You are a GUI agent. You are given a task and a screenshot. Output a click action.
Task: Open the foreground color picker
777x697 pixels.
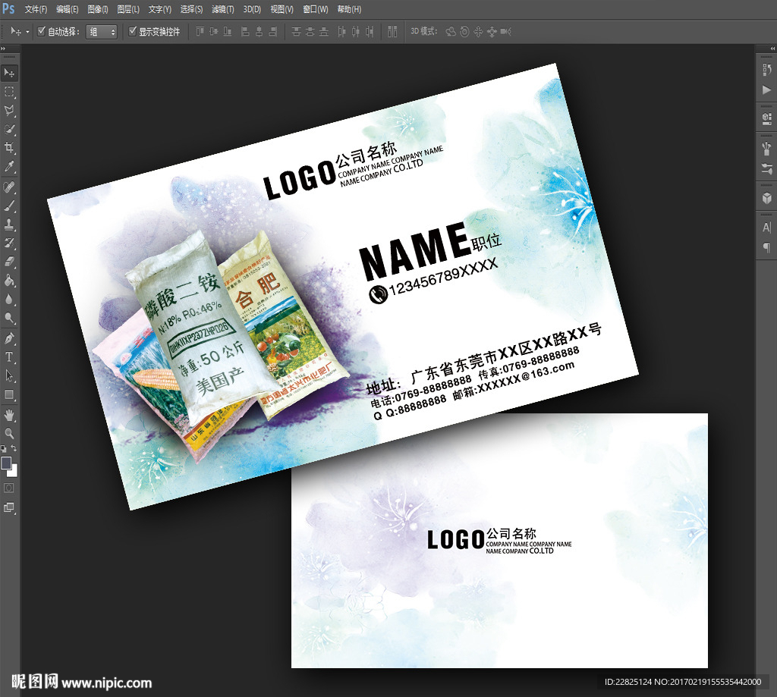[x=6, y=463]
